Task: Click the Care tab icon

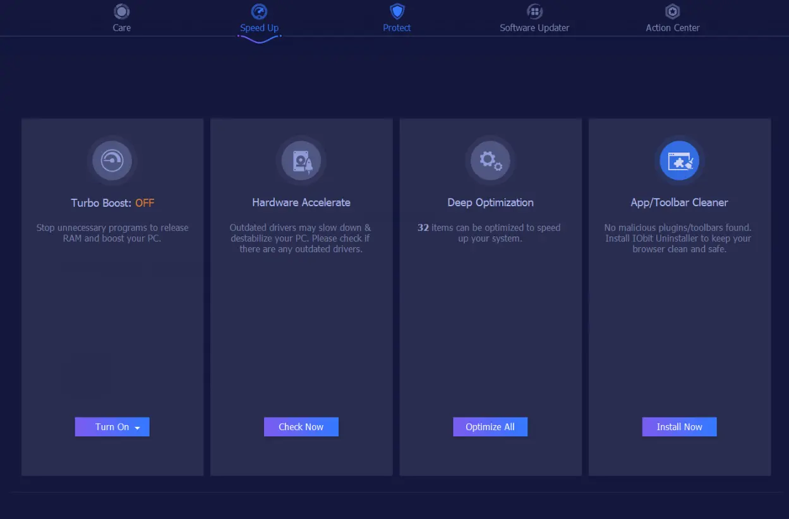Action: (x=121, y=11)
